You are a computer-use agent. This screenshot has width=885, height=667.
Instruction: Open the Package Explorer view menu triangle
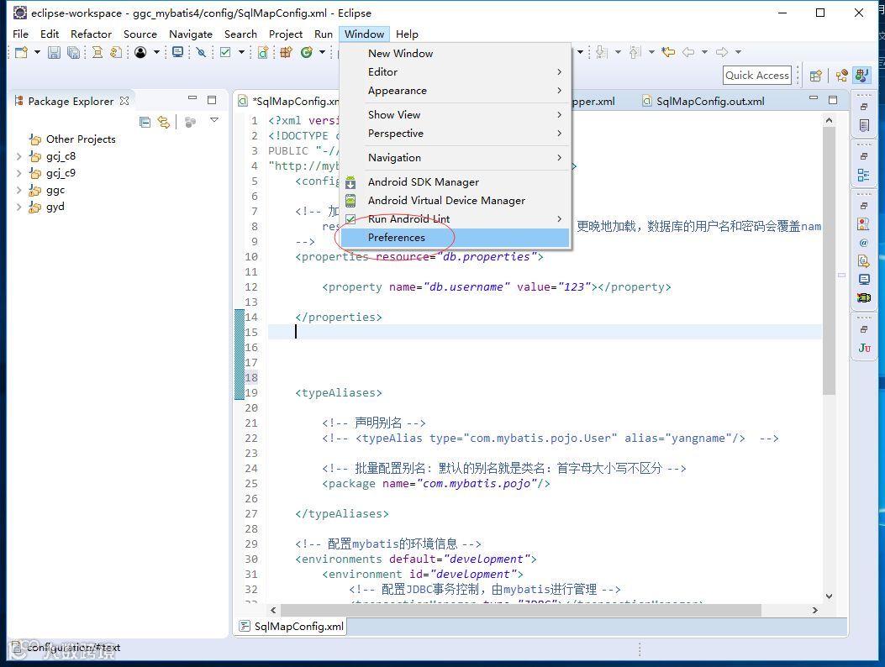click(x=214, y=121)
